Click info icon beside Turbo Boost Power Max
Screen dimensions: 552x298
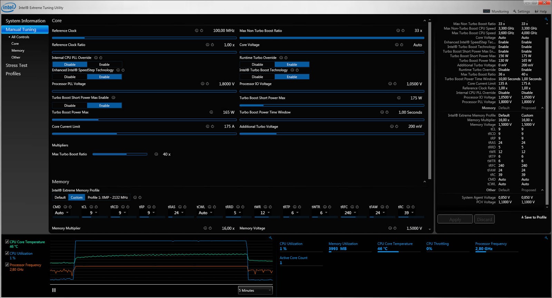pyautogui.click(x=211, y=112)
